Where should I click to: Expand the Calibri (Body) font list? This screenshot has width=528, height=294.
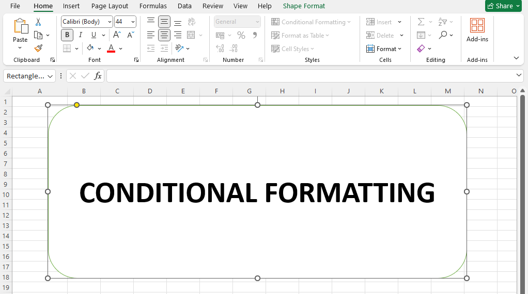pyautogui.click(x=110, y=22)
